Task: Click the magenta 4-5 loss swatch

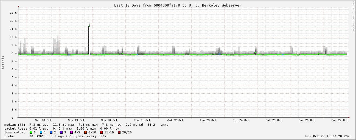Action: [72, 132]
